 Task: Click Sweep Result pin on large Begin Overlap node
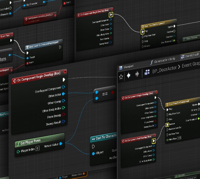pyautogui.click(x=63, y=121)
